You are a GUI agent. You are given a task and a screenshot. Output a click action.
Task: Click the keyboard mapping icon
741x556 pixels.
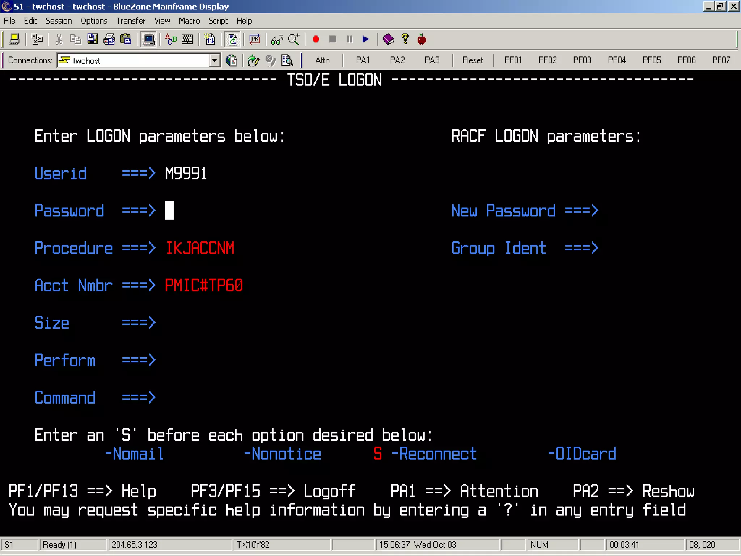[x=187, y=39]
